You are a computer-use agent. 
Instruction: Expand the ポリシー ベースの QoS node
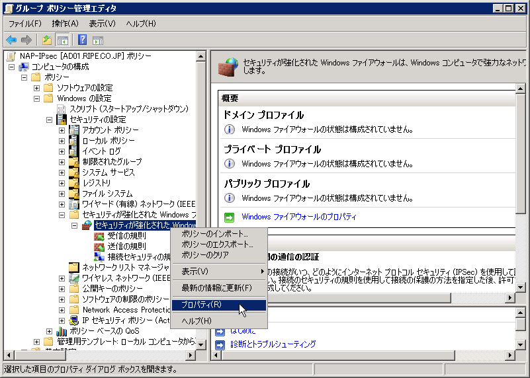pos(49,331)
